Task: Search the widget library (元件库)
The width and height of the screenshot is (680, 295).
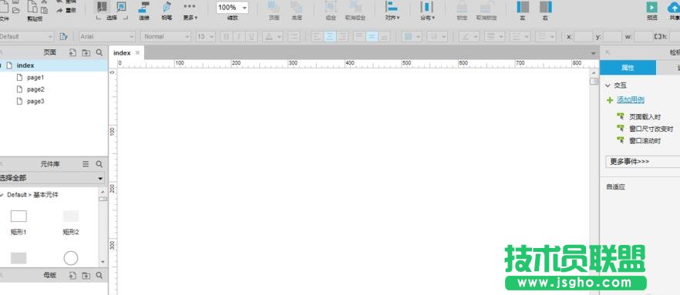Action: click(x=99, y=164)
